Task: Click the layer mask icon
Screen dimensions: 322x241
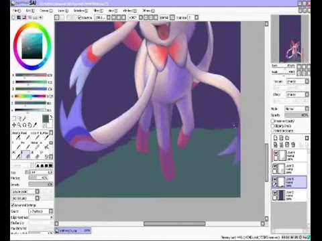Action: (x=307, y=138)
